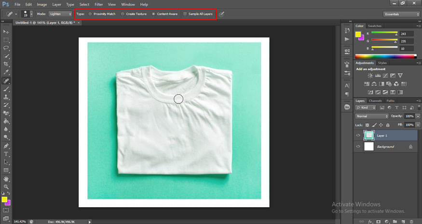
Task: Open the Kind layer filter dropdown
Action: [x=366, y=108]
